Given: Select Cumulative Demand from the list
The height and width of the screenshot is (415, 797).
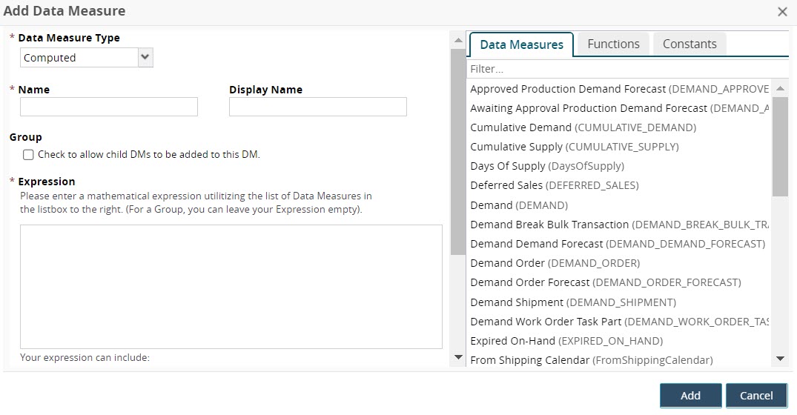Looking at the screenshot, I should (520, 127).
